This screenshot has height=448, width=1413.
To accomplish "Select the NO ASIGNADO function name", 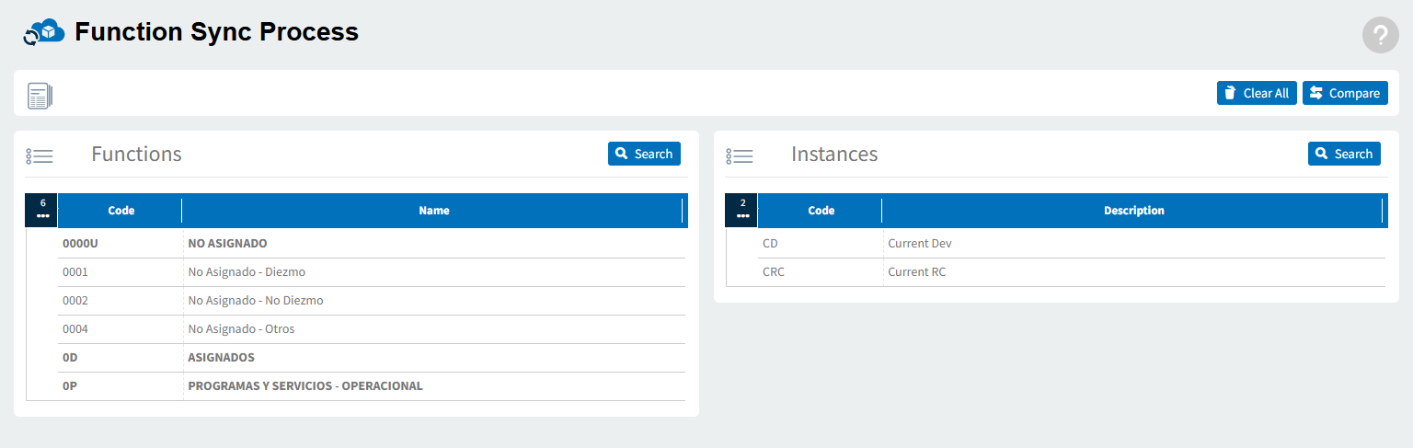I will point(227,244).
